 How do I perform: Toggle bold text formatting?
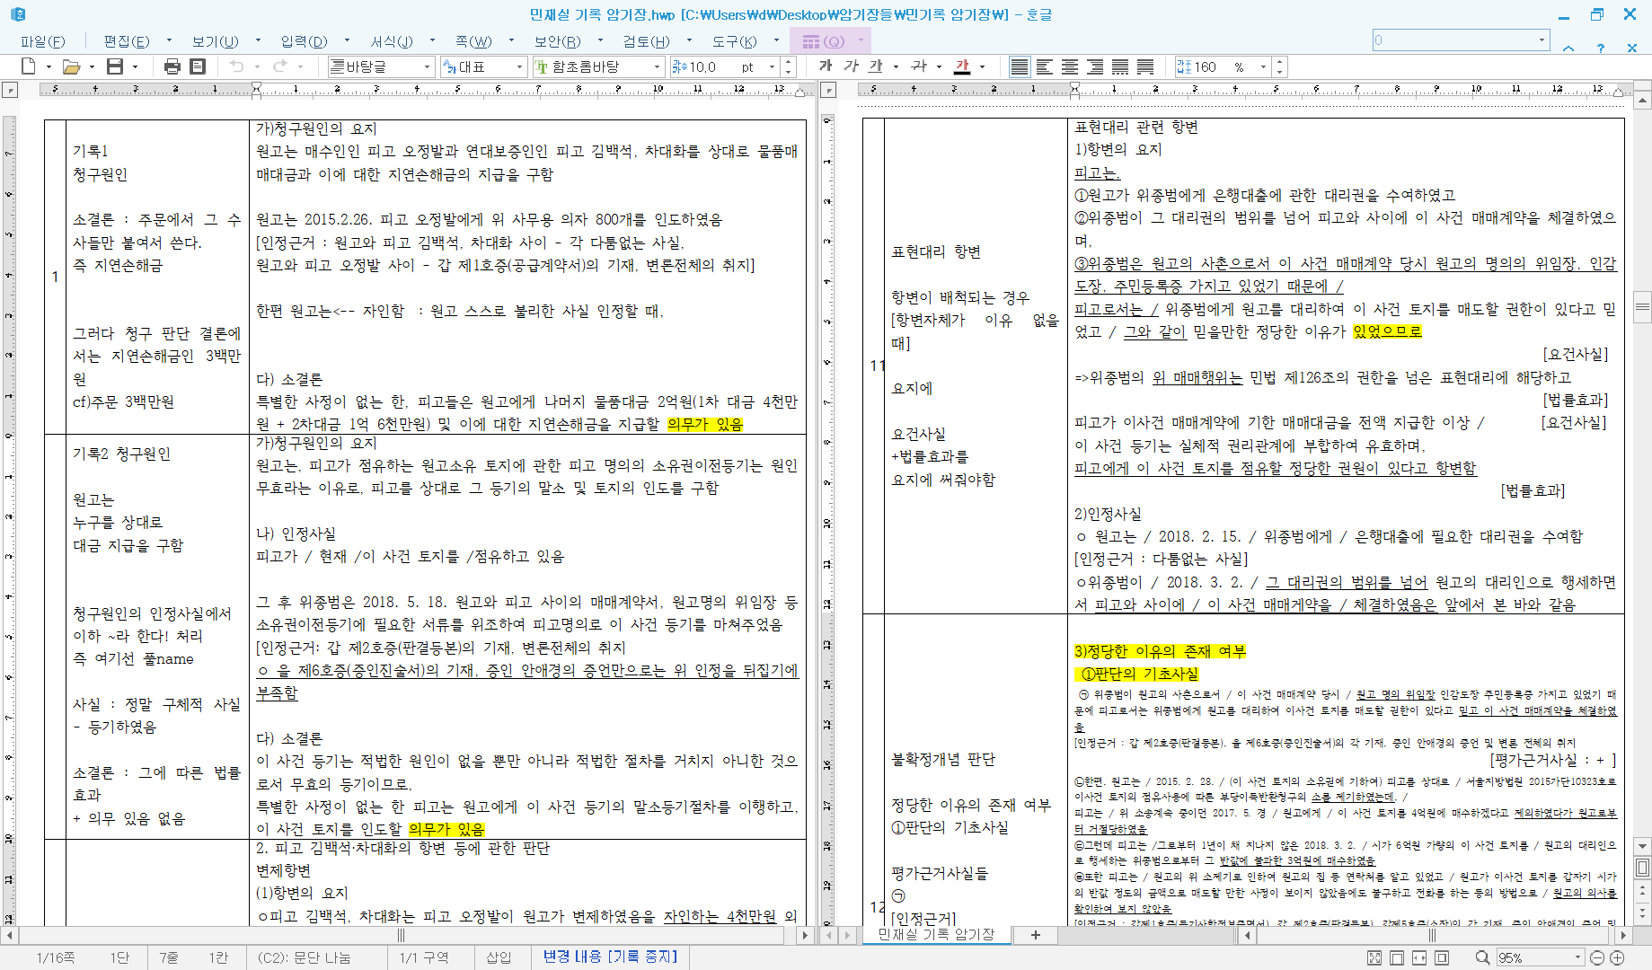click(826, 66)
